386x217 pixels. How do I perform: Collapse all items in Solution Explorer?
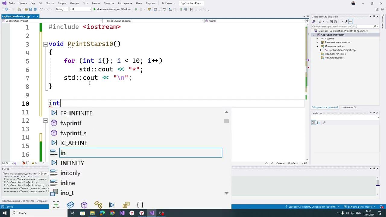click(x=331, y=21)
